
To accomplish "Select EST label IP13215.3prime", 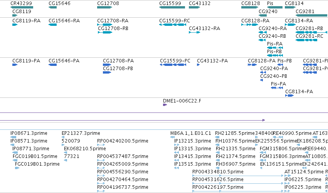I will pyautogui.click(x=193, y=141).
